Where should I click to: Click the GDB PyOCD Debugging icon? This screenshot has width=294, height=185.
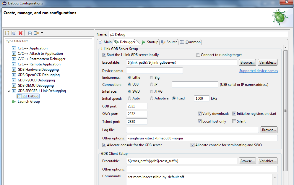(14, 81)
